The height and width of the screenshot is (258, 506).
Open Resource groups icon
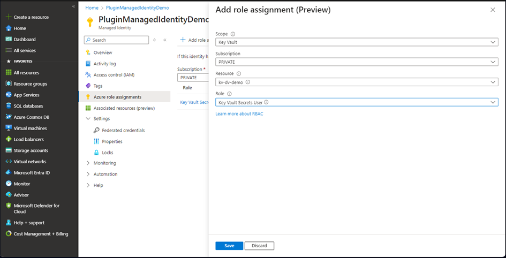(x=9, y=84)
